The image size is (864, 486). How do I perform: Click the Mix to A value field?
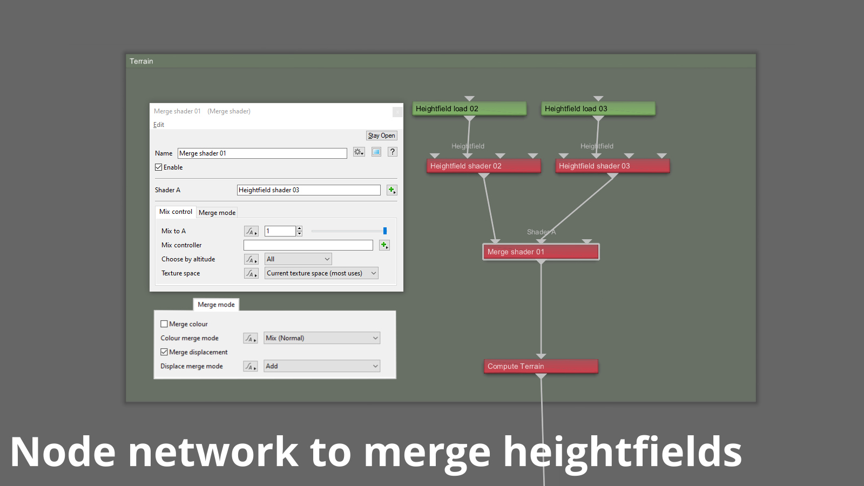click(x=280, y=231)
